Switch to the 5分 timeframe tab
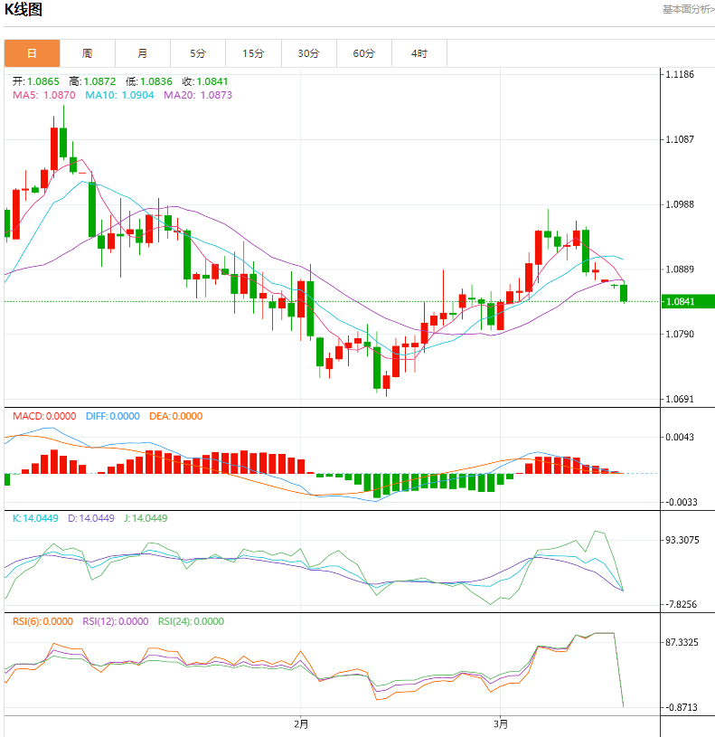 [198, 53]
